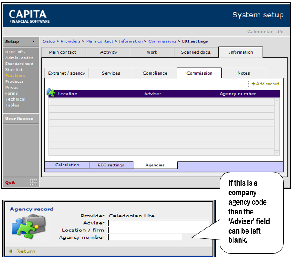293x258 pixels.
Task: Click EDI settings breadcrumb text
Action: 195,41
